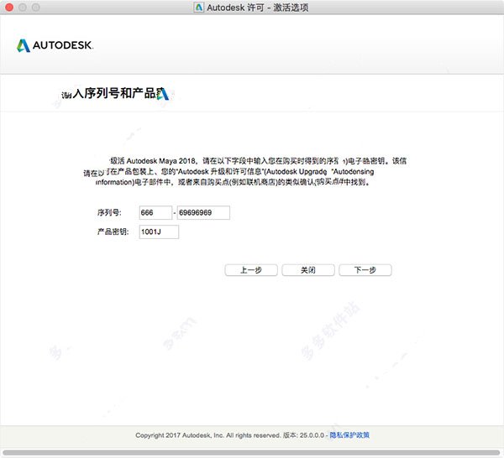Click the window title Autodesk 许可 - 激活选项
Viewport: 504px width, 458px height.
pos(258,8)
